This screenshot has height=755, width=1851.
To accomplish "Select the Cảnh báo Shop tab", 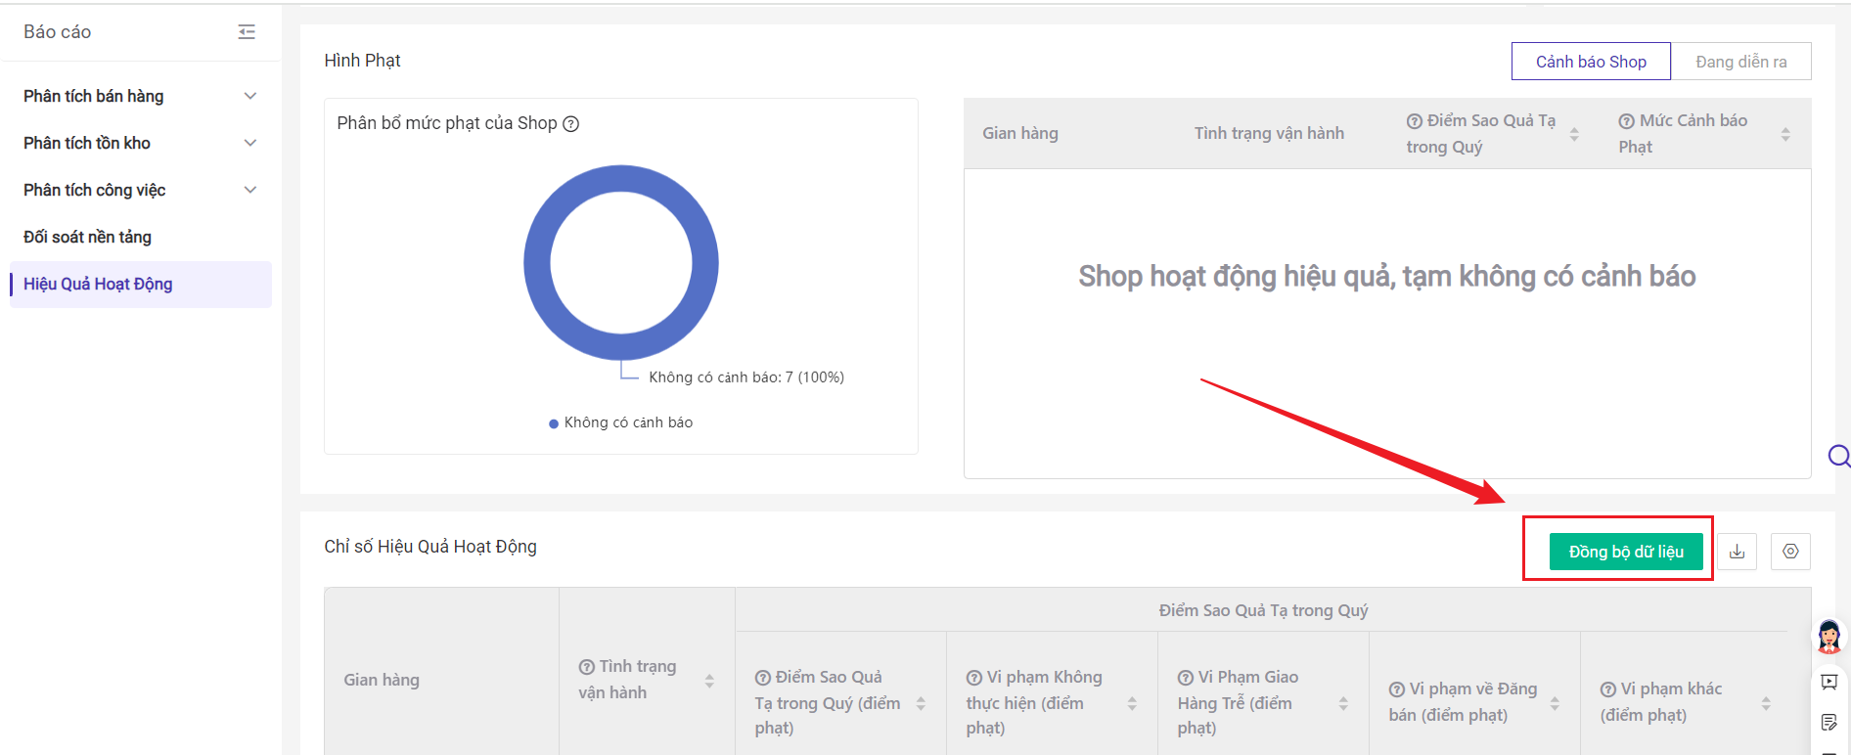I will [x=1590, y=62].
